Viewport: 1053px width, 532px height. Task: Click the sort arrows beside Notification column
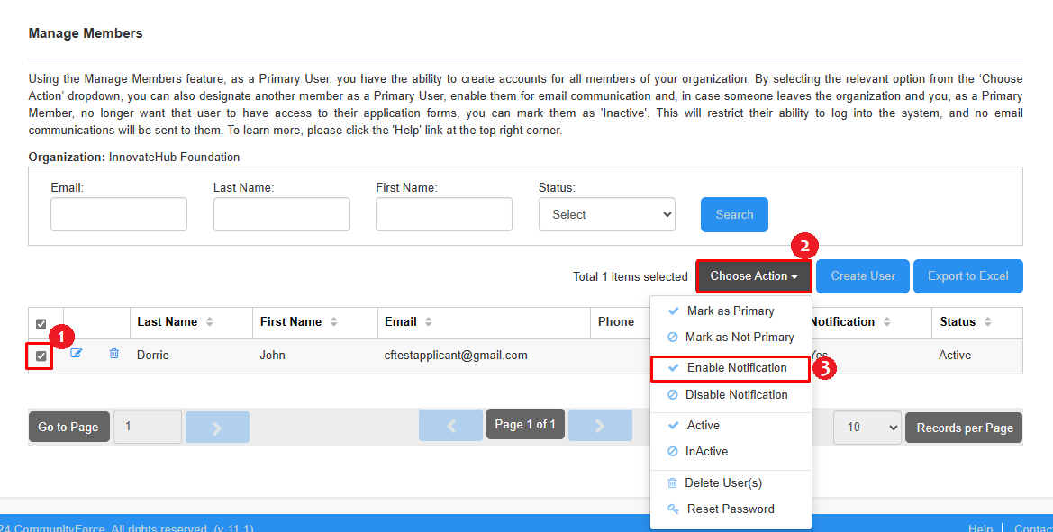[887, 322]
